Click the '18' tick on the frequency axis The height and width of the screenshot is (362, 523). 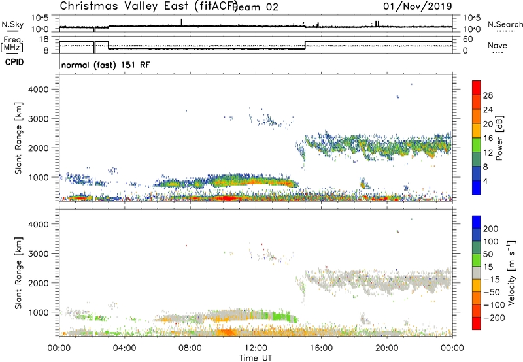point(43,39)
